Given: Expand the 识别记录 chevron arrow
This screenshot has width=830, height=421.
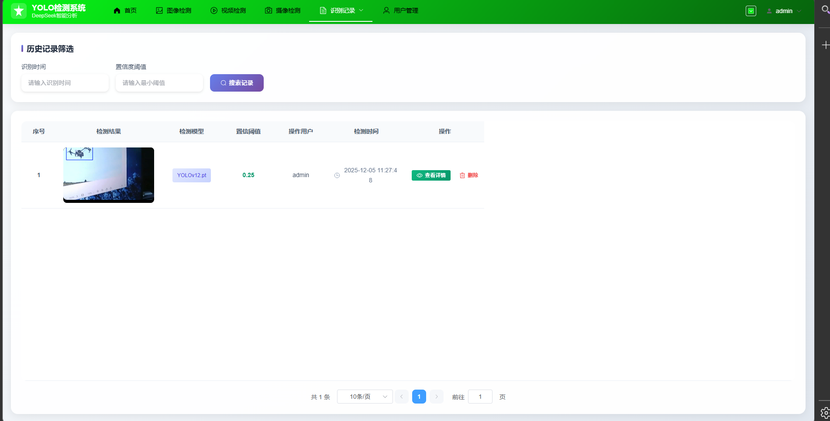Looking at the screenshot, I should pos(361,10).
